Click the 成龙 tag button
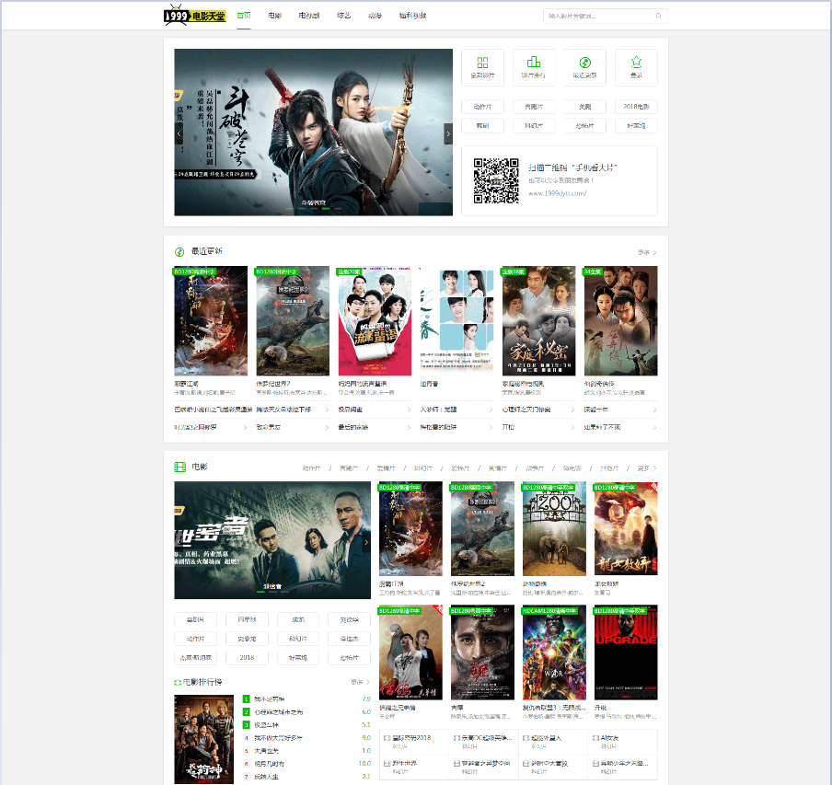This screenshot has height=785, width=832. pos(298,619)
